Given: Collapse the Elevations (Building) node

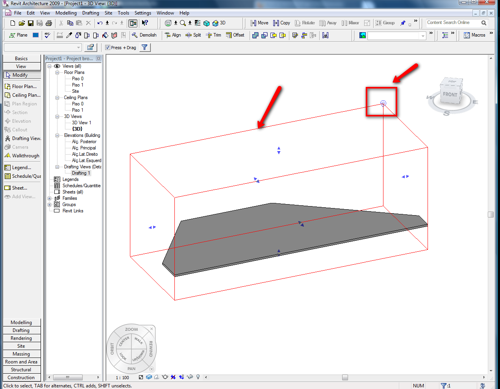Looking at the screenshot, I should 57,135.
